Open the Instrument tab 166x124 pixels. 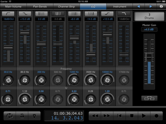pos(120,7)
